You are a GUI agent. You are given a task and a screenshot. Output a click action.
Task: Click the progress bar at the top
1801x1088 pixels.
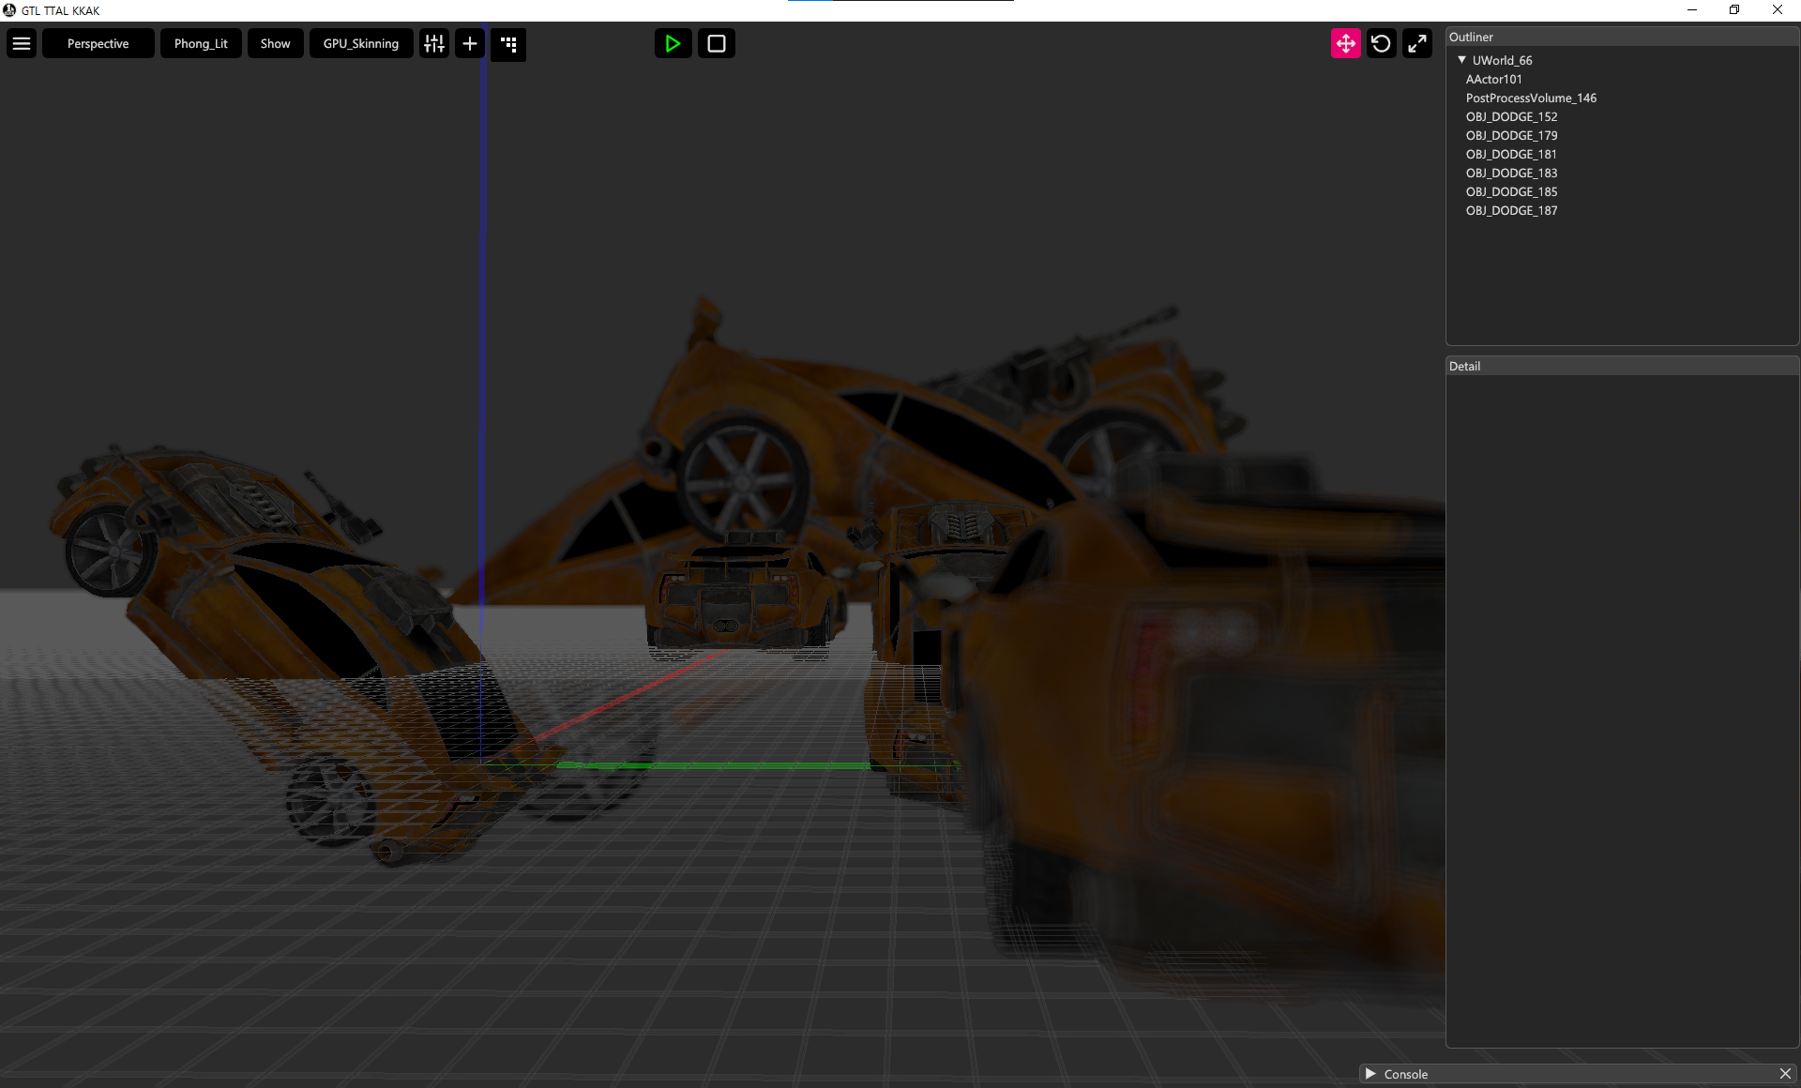click(900, 2)
